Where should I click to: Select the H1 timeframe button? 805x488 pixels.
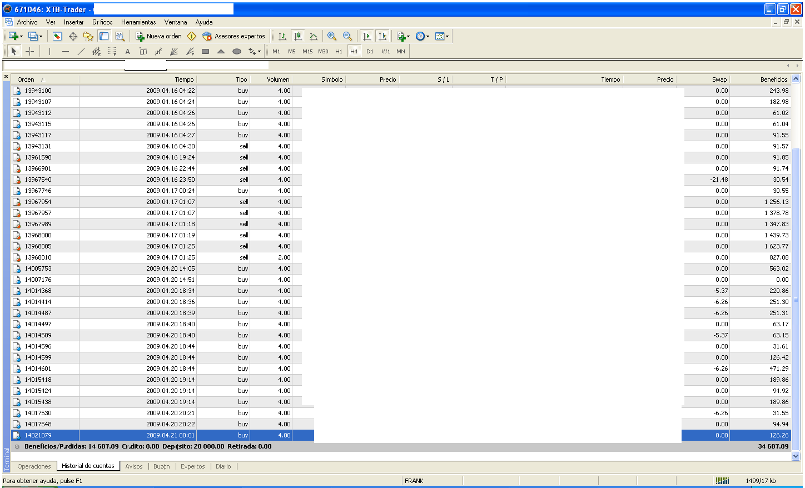coord(339,51)
